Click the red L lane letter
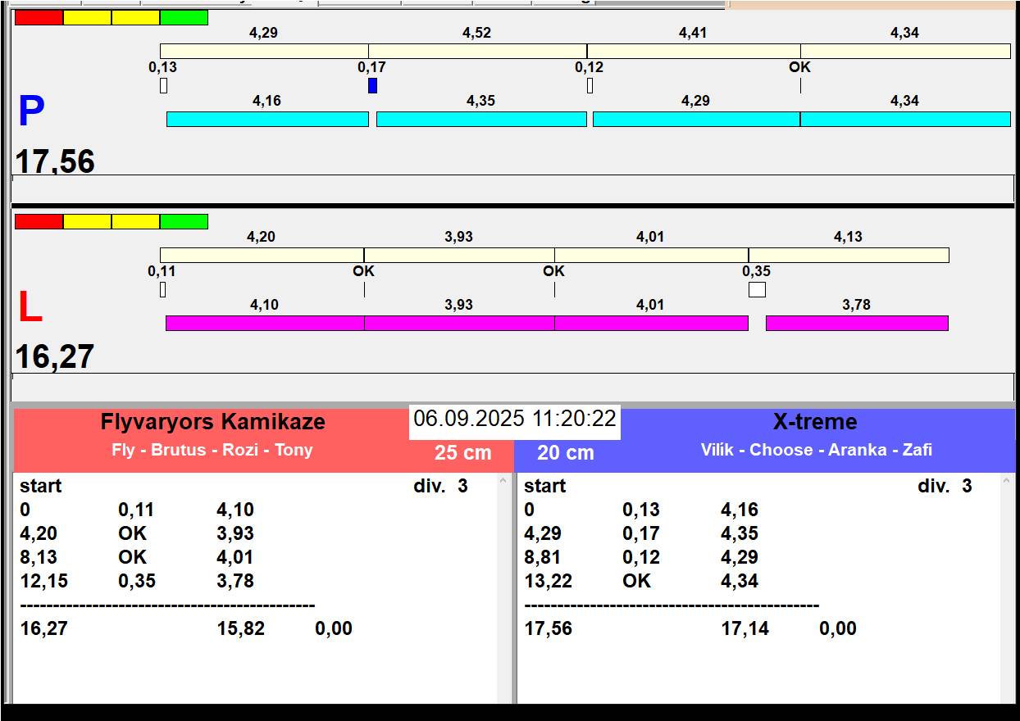Image resolution: width=1020 pixels, height=721 pixels. [x=30, y=308]
